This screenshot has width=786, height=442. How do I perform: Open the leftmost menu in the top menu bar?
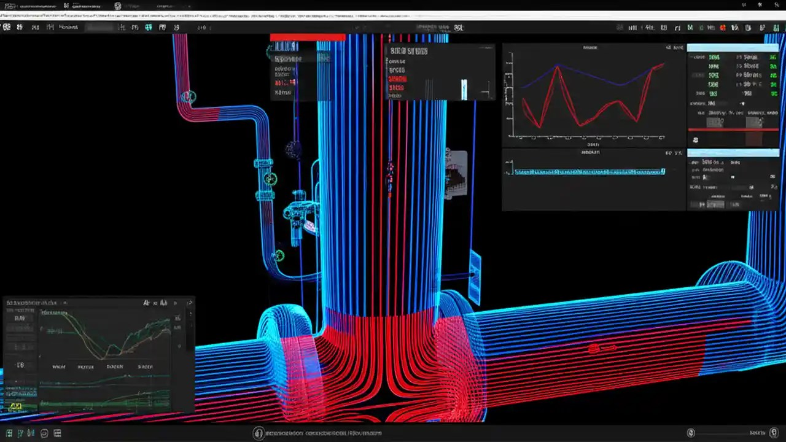coord(7,27)
